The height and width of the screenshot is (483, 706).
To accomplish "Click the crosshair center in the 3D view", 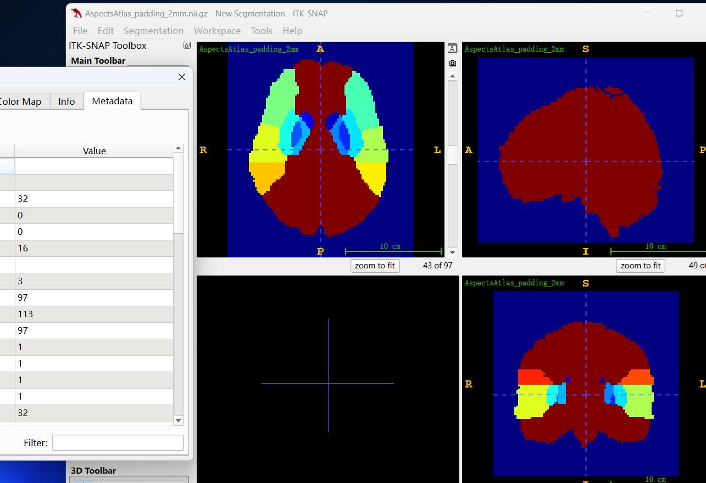I will click(x=328, y=383).
